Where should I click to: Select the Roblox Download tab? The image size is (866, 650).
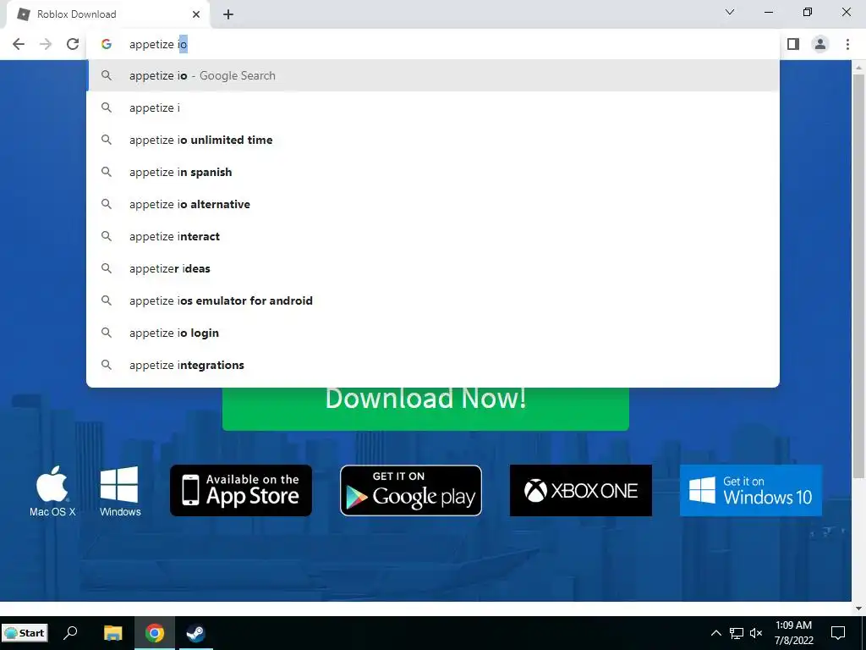click(x=107, y=14)
